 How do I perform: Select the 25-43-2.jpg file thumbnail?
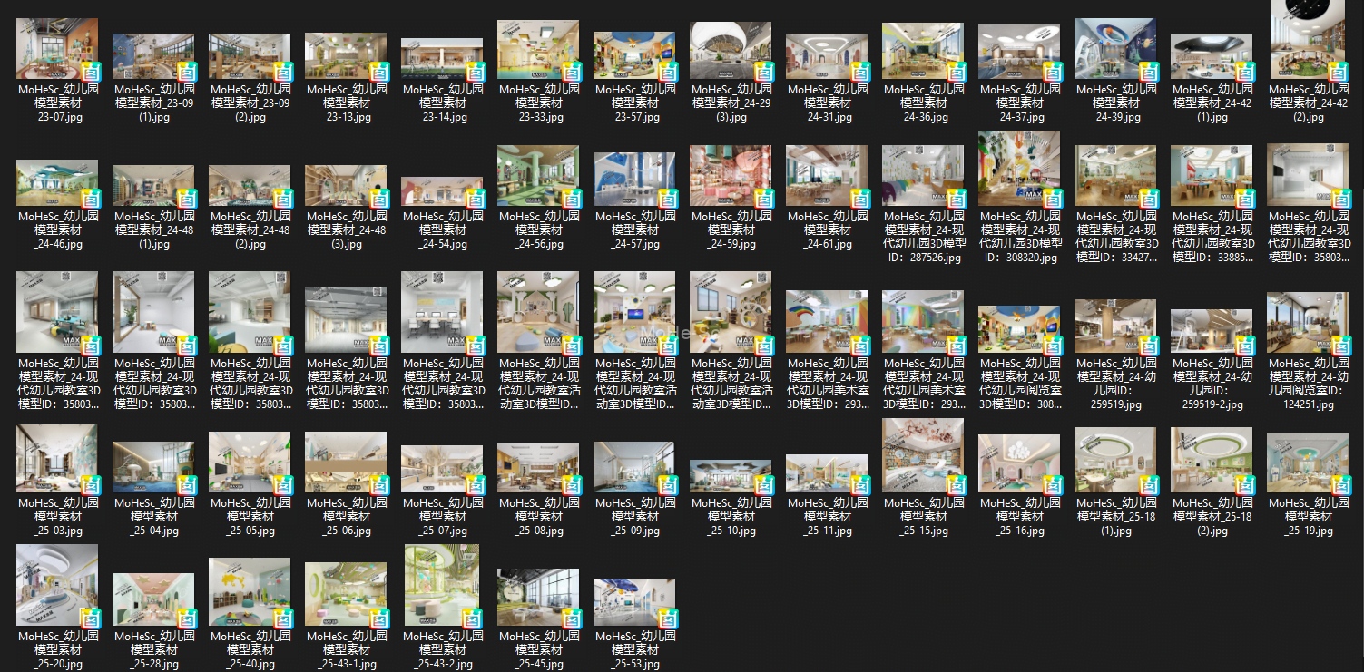click(442, 586)
